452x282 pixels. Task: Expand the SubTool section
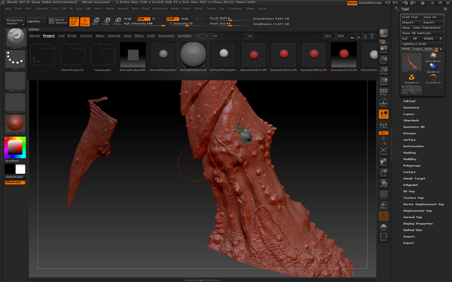(x=409, y=102)
